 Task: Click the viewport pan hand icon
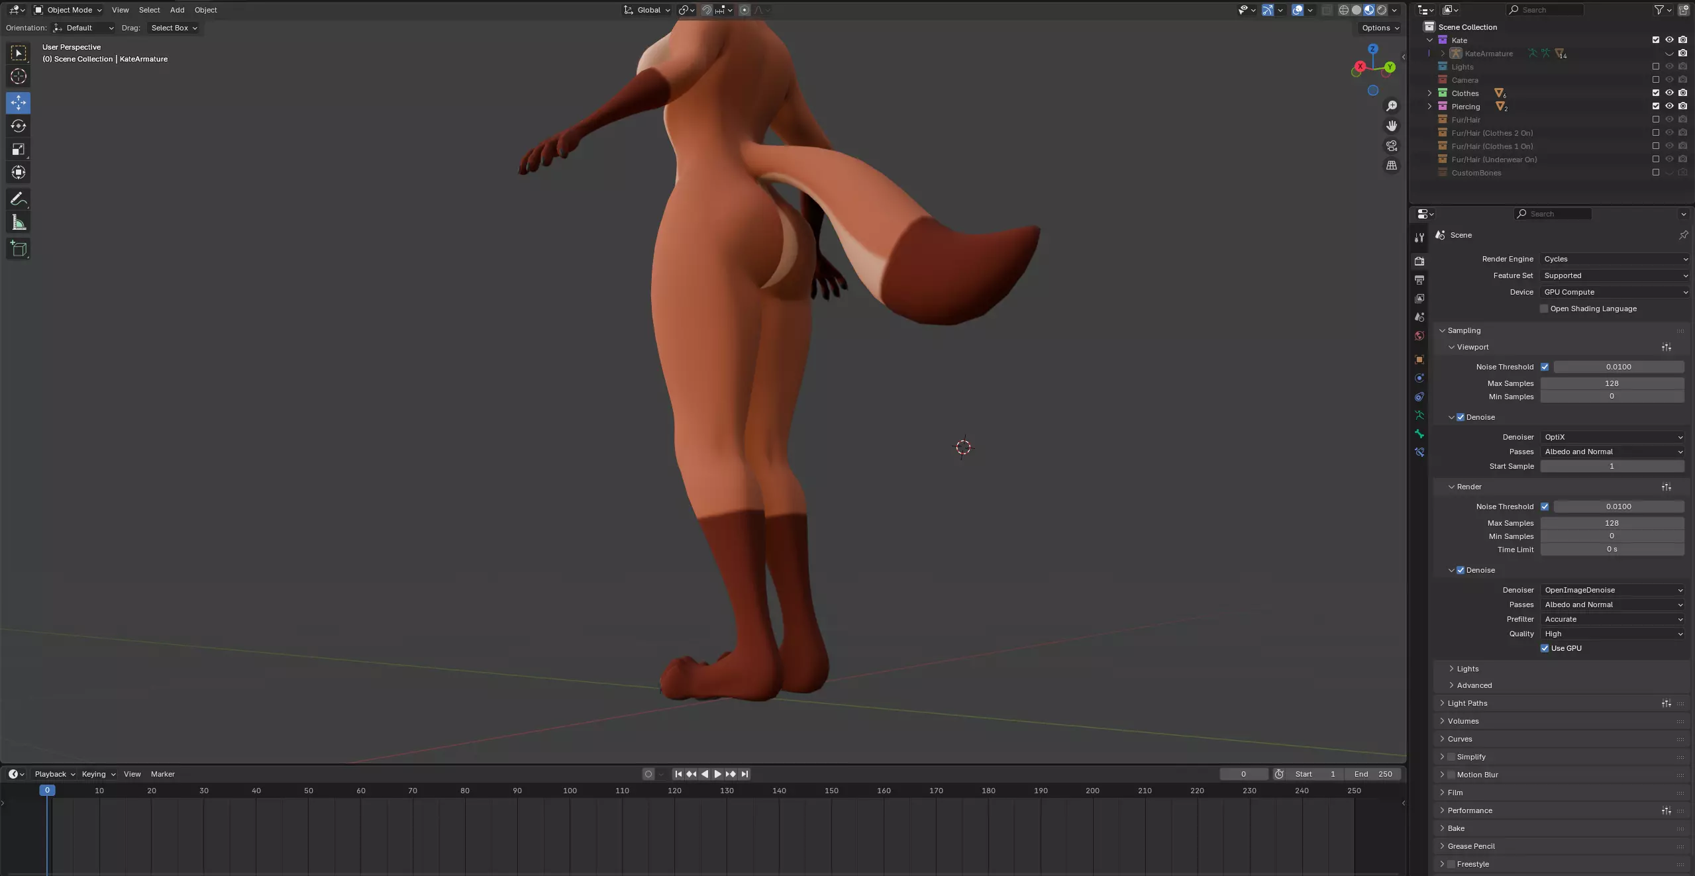coord(1392,126)
